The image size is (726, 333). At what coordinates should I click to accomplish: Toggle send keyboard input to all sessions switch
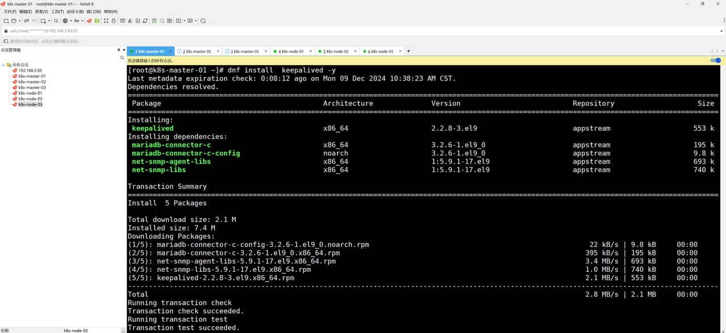[715, 60]
